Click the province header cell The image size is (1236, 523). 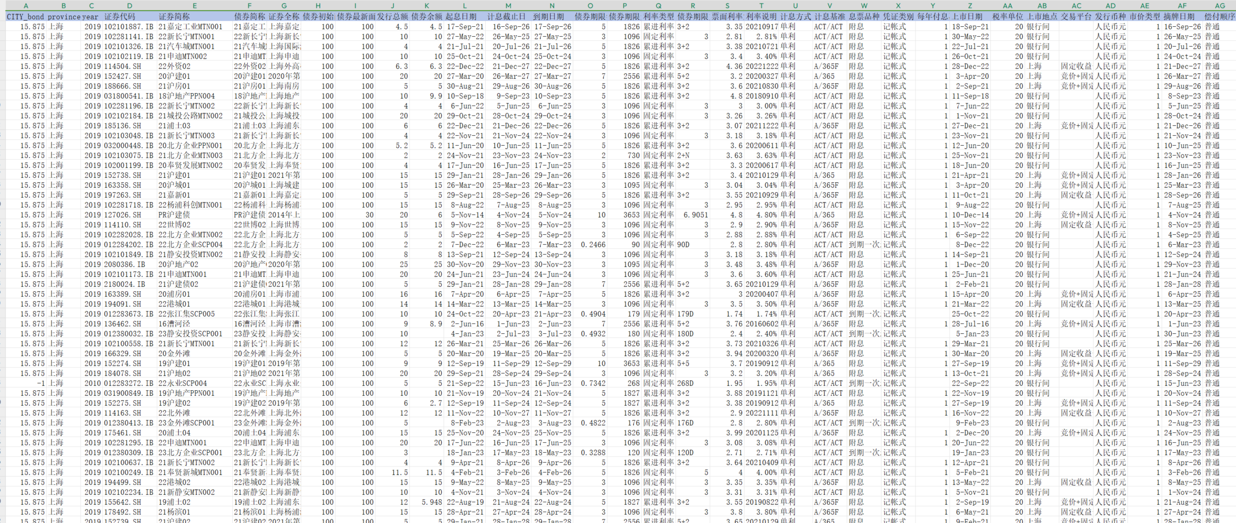pos(64,17)
